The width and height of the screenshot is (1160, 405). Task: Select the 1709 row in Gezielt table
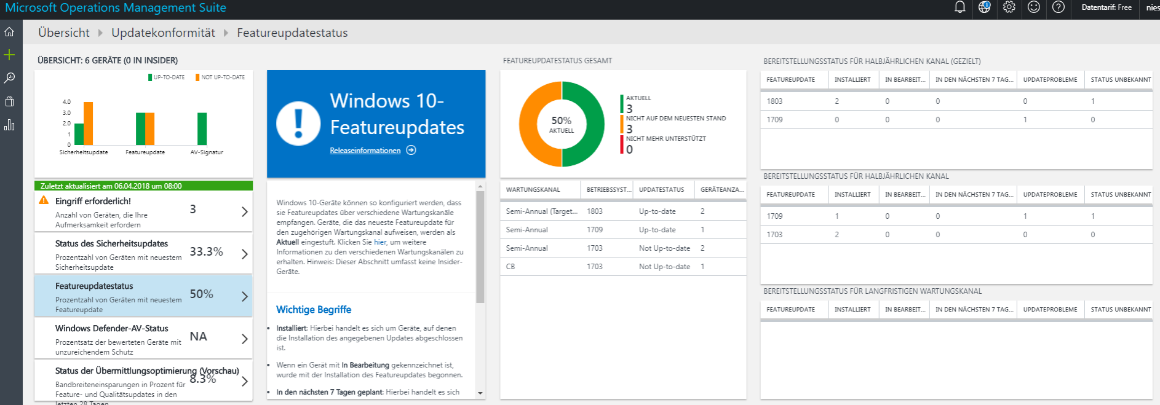[x=956, y=120]
